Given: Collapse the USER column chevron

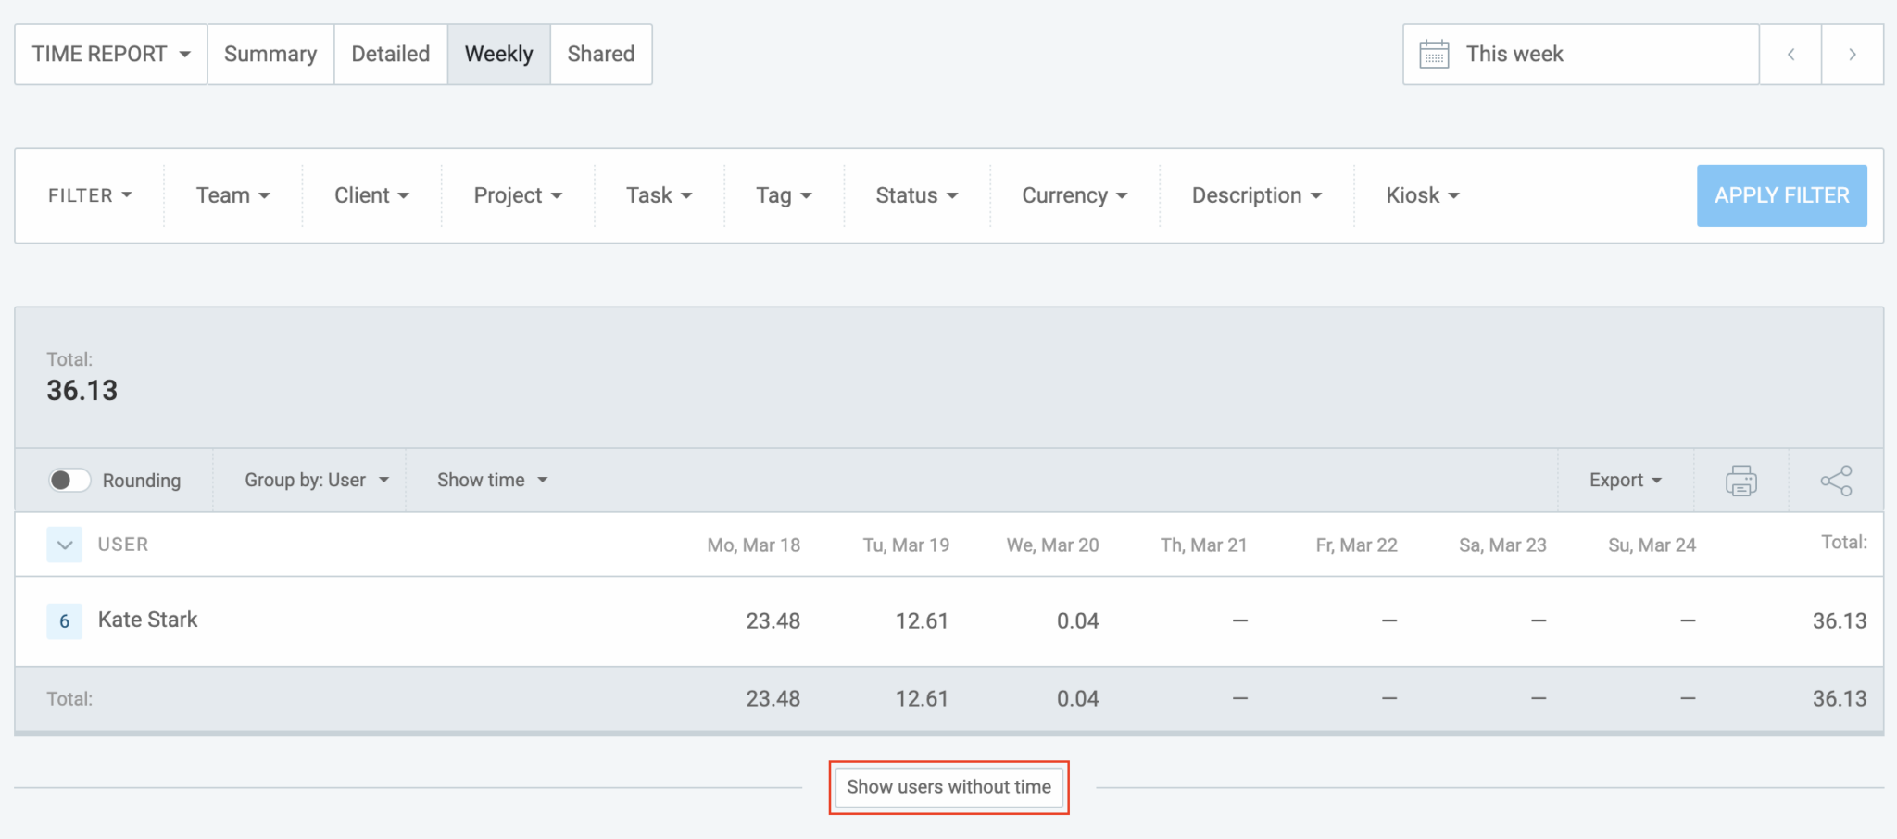Looking at the screenshot, I should 65,545.
